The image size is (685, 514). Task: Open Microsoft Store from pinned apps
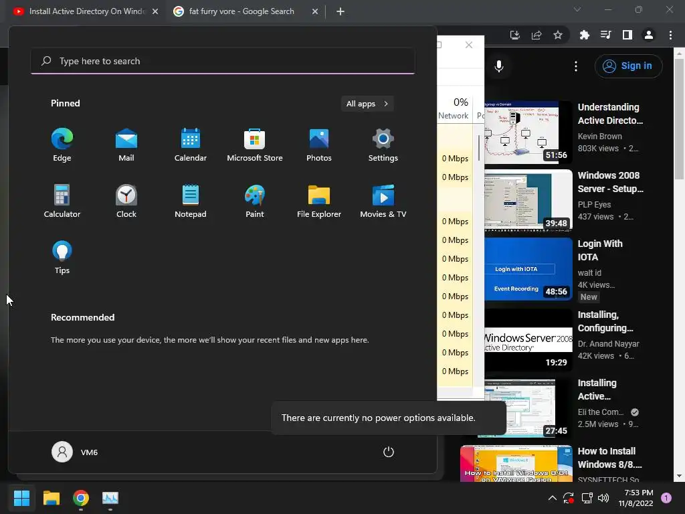point(255,145)
